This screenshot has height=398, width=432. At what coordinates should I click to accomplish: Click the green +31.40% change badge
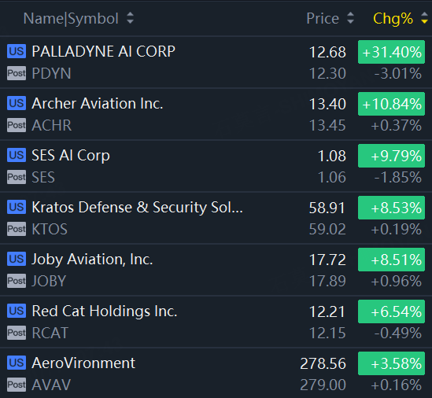coord(391,52)
